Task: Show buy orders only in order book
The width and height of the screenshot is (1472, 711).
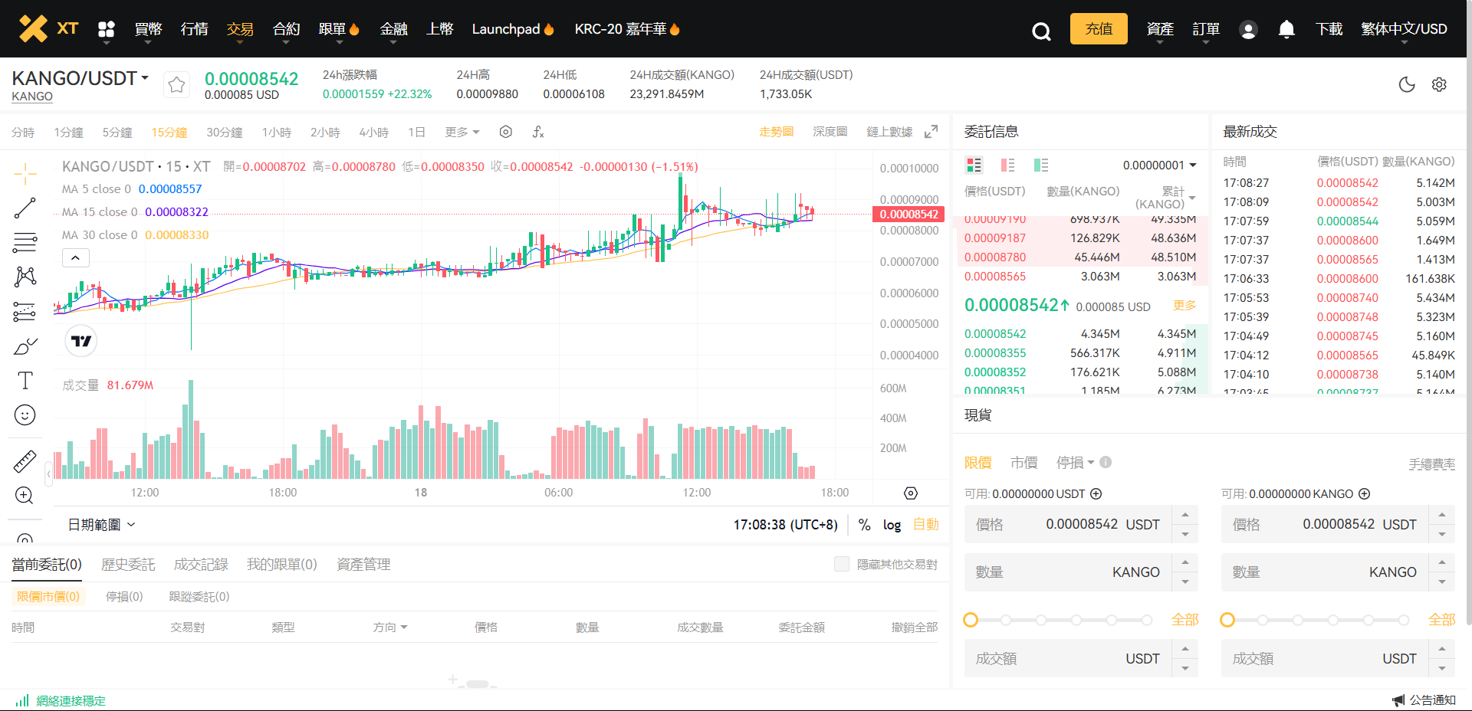Action: tap(1041, 165)
